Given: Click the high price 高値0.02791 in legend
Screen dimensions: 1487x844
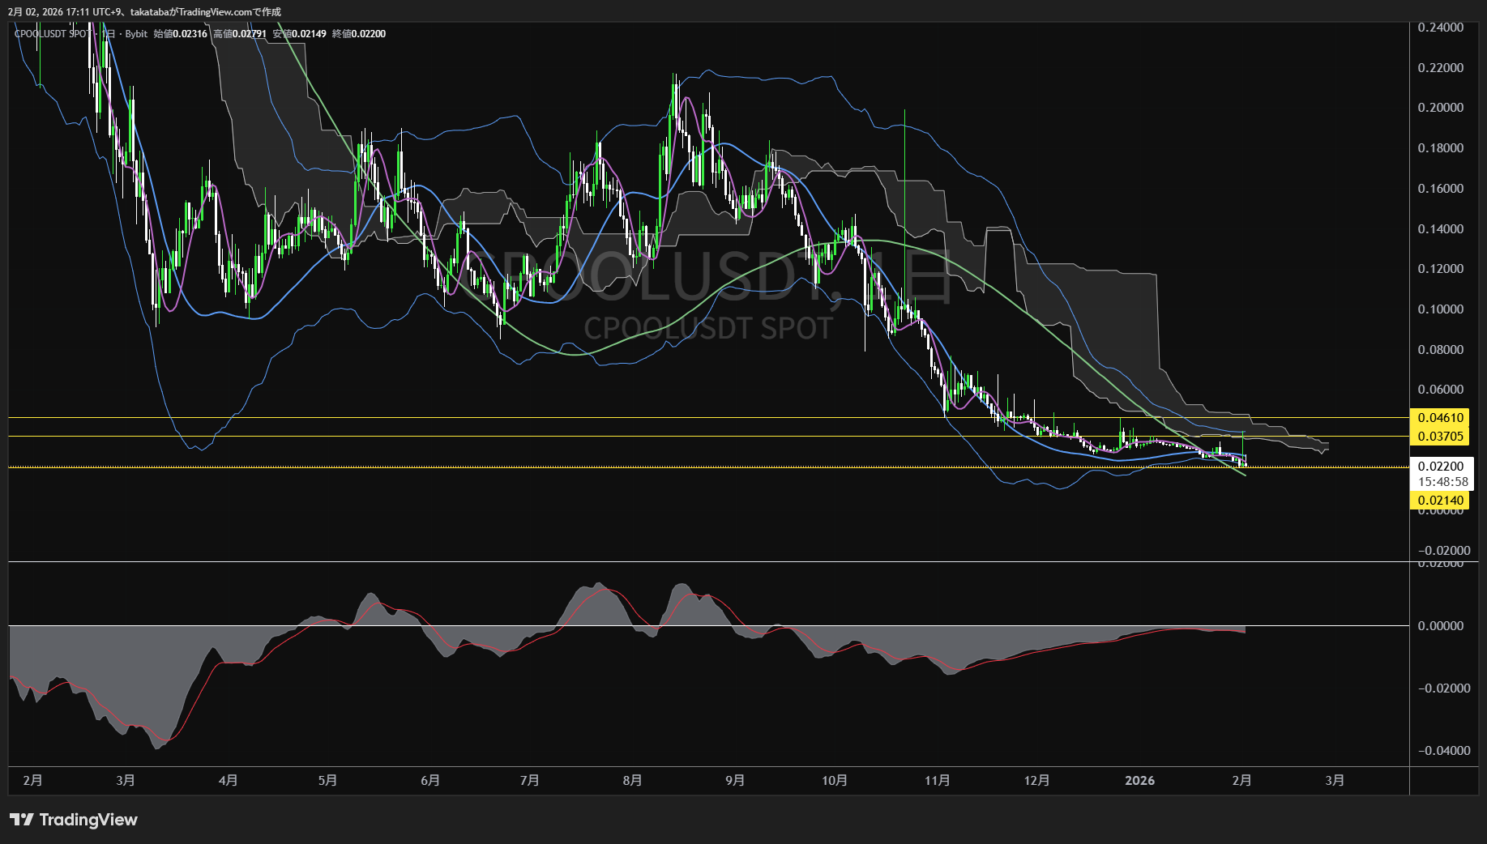Looking at the screenshot, I should [x=240, y=34].
